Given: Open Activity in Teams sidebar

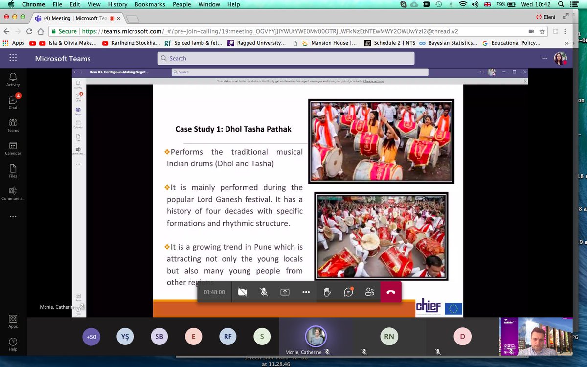Looking at the screenshot, I should pyautogui.click(x=13, y=79).
